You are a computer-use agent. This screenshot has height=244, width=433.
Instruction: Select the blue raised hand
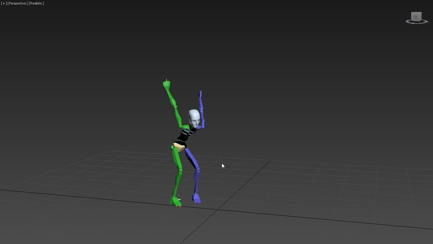pyautogui.click(x=200, y=95)
